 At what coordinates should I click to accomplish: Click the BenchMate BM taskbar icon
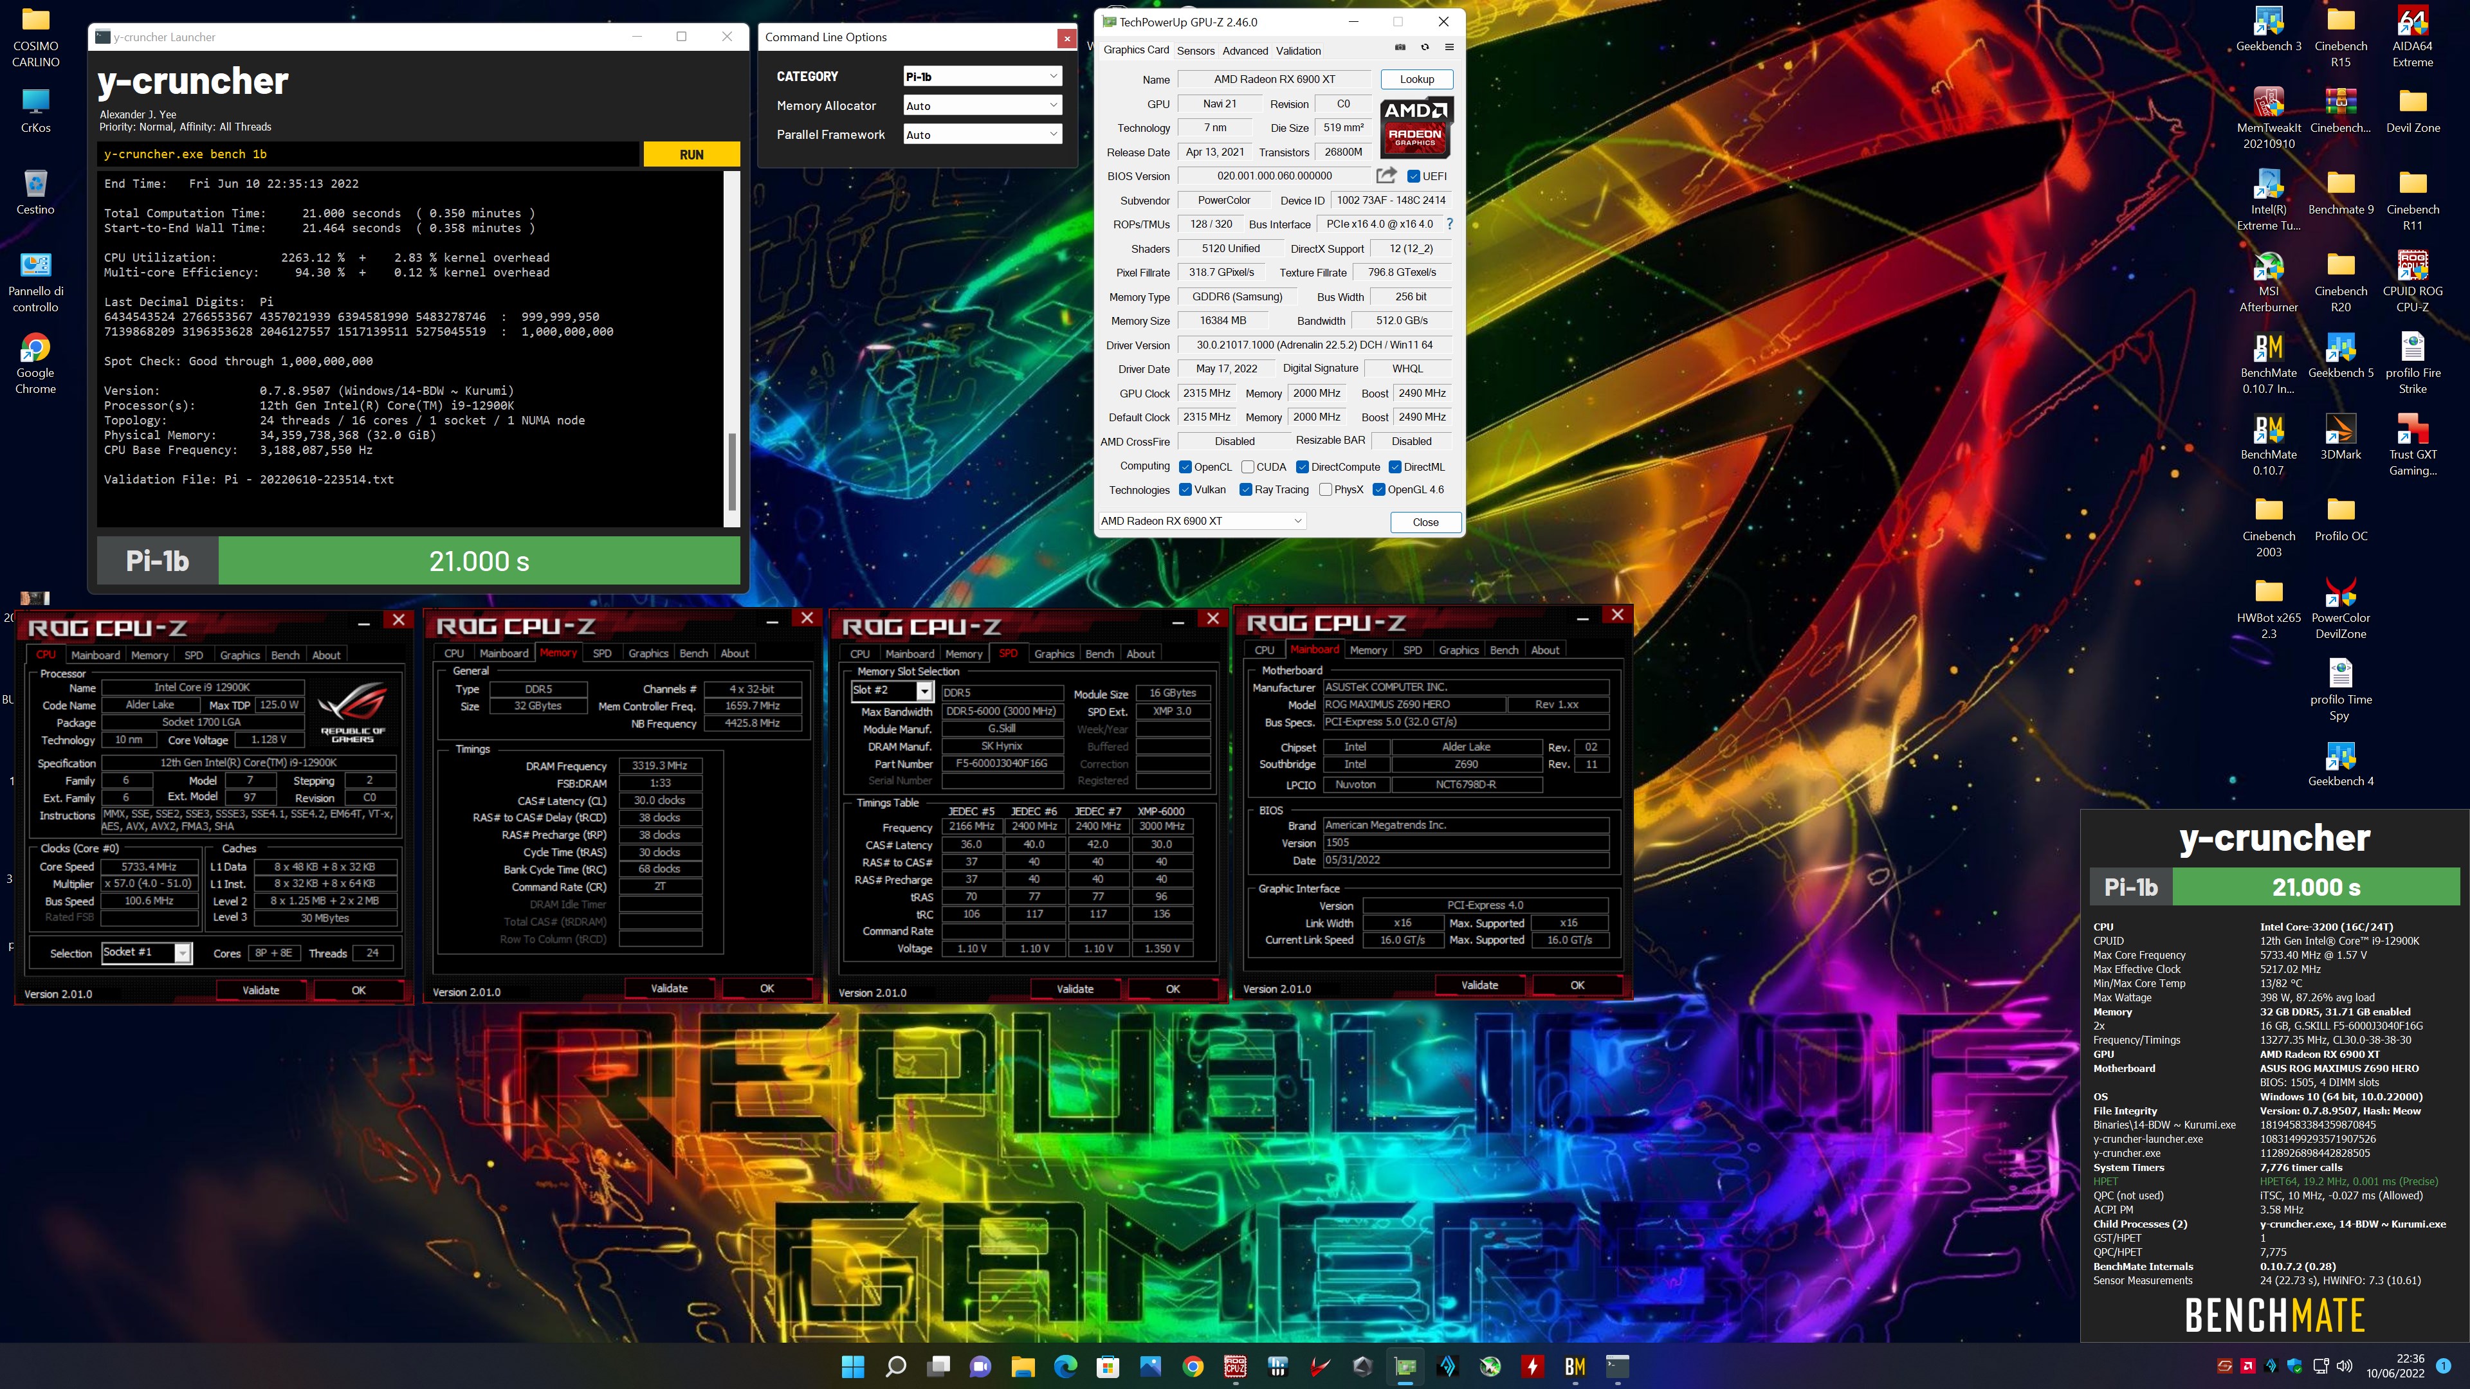[x=1575, y=1366]
